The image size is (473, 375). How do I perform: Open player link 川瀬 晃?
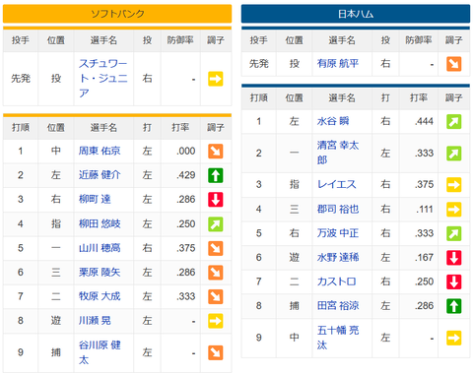[x=95, y=321]
